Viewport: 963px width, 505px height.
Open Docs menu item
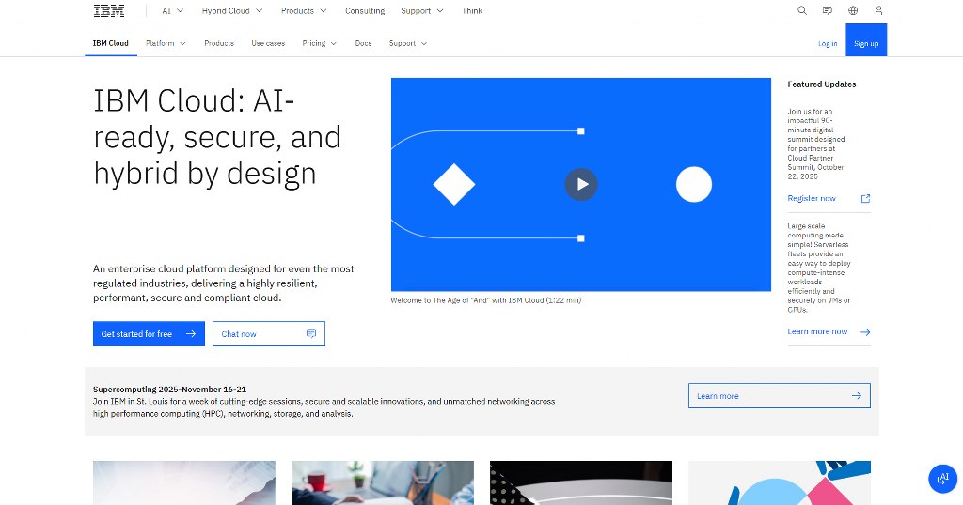364,43
